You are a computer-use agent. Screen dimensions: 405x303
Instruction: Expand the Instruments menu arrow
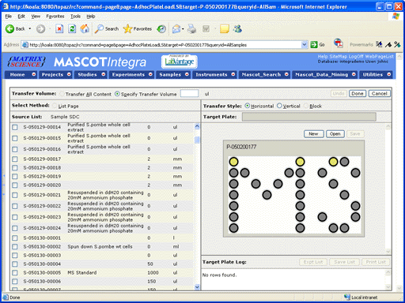(x=233, y=74)
